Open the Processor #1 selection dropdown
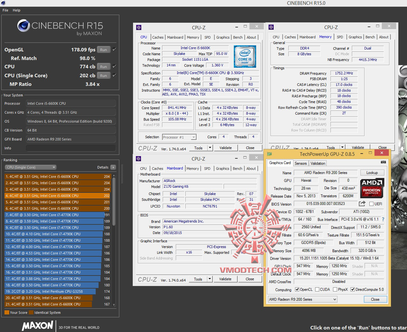The height and width of the screenshot is (332, 407). (x=179, y=137)
